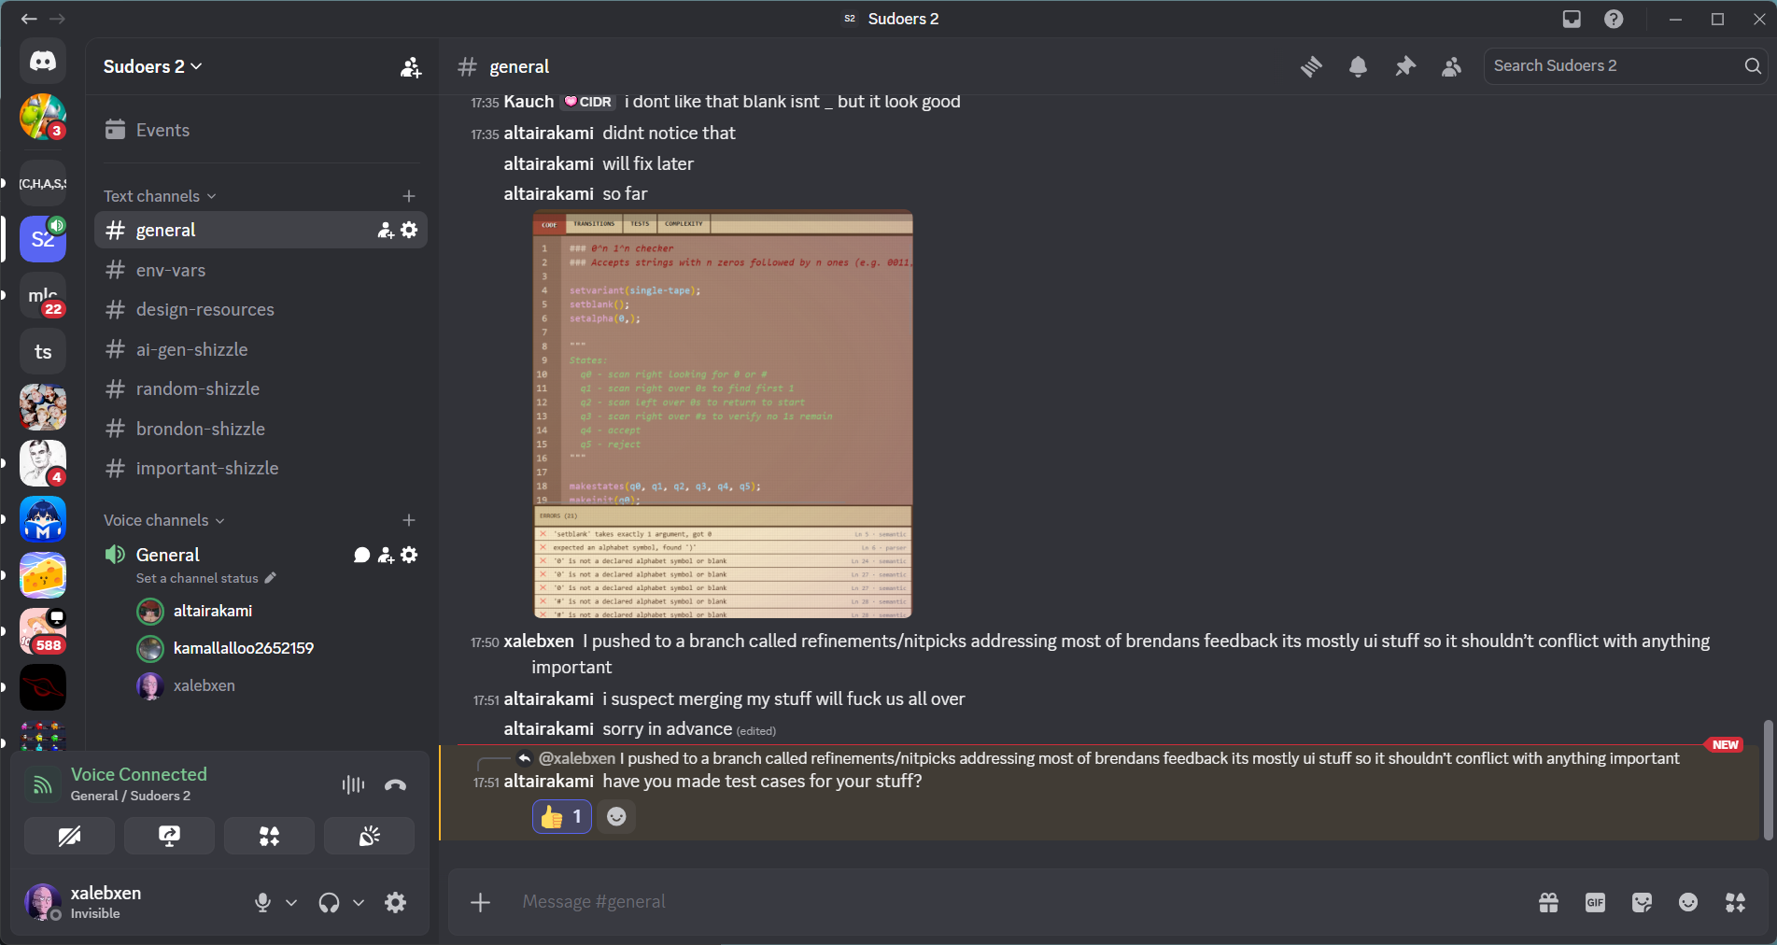Expand the Sudoers 2 server dropdown

pos(152,66)
